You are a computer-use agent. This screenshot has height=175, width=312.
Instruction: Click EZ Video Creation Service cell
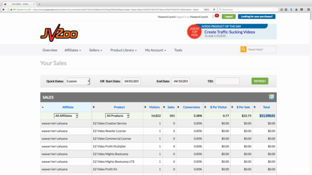117,123
